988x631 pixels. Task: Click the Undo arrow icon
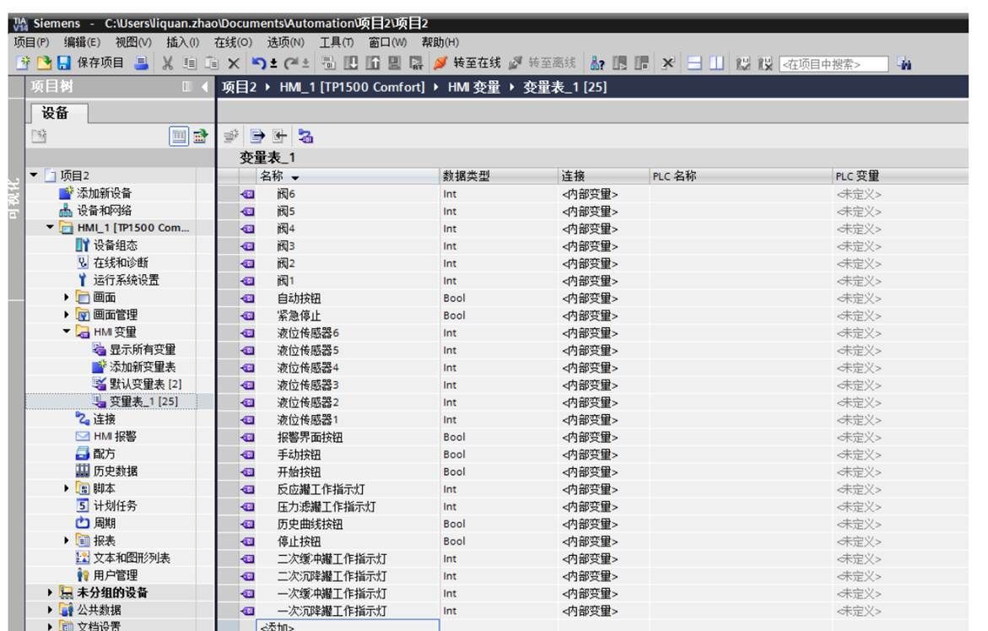point(259,63)
